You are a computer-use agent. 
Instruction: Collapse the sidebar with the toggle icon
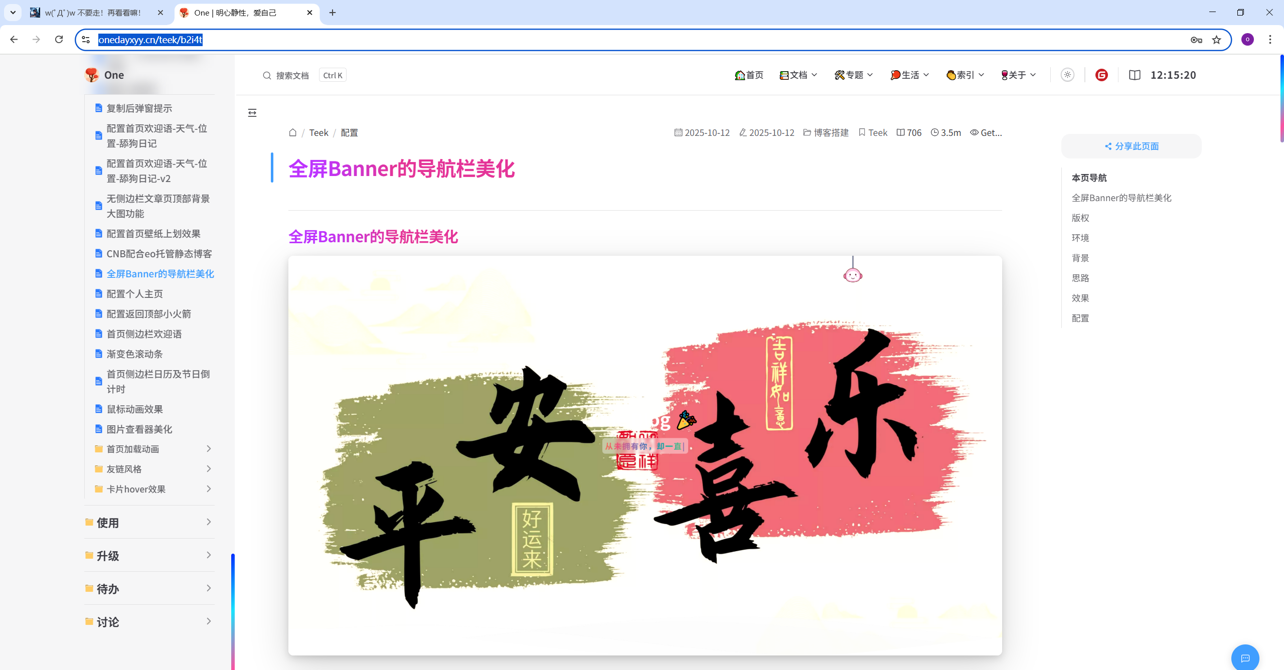tap(252, 113)
